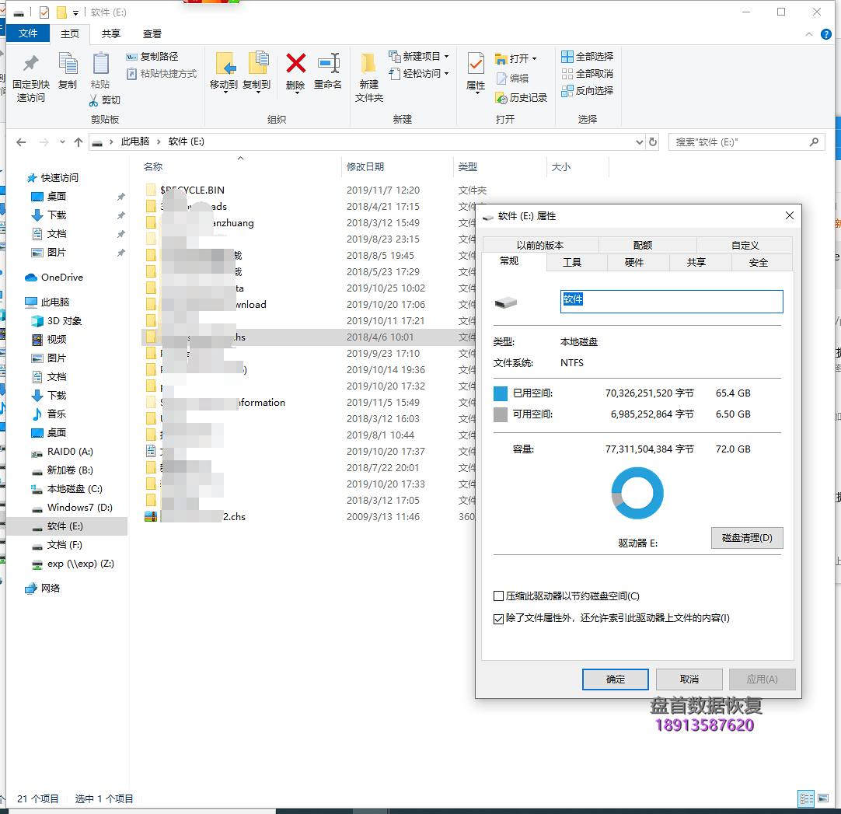Image resolution: width=841 pixels, height=814 pixels.
Task: Click the red Delete icon in ribbon
Action: [x=295, y=64]
